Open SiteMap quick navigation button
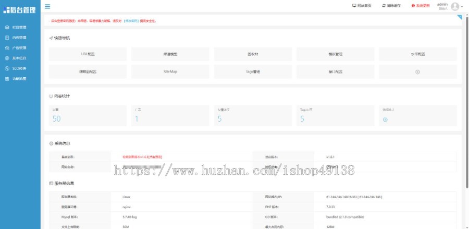Screen dimensions: 469x229 pyautogui.click(x=170, y=72)
